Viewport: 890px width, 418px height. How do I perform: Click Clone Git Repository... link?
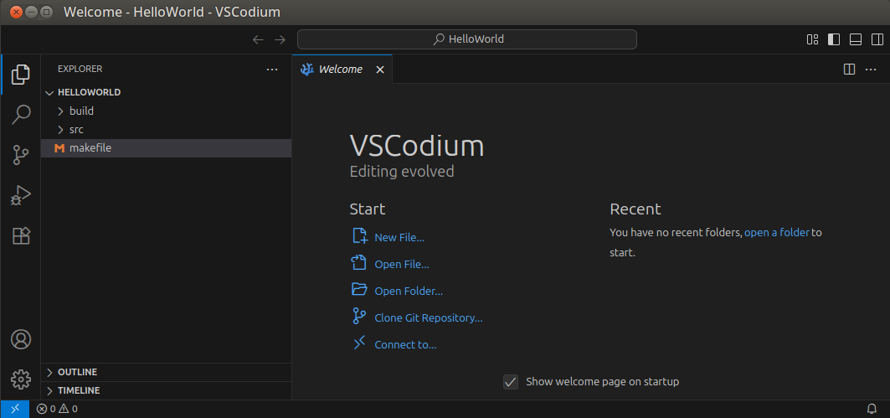pyautogui.click(x=429, y=318)
